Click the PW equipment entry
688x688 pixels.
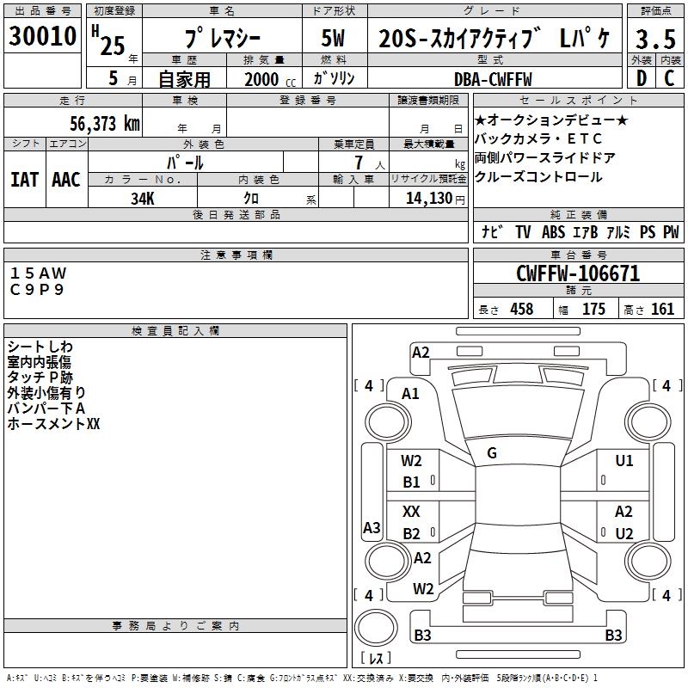[x=671, y=231]
